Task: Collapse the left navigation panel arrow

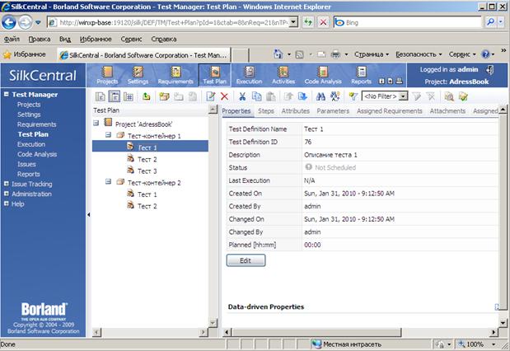Action: click(88, 215)
